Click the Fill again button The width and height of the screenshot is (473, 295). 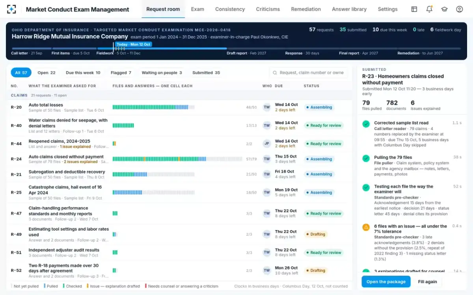pyautogui.click(x=428, y=282)
